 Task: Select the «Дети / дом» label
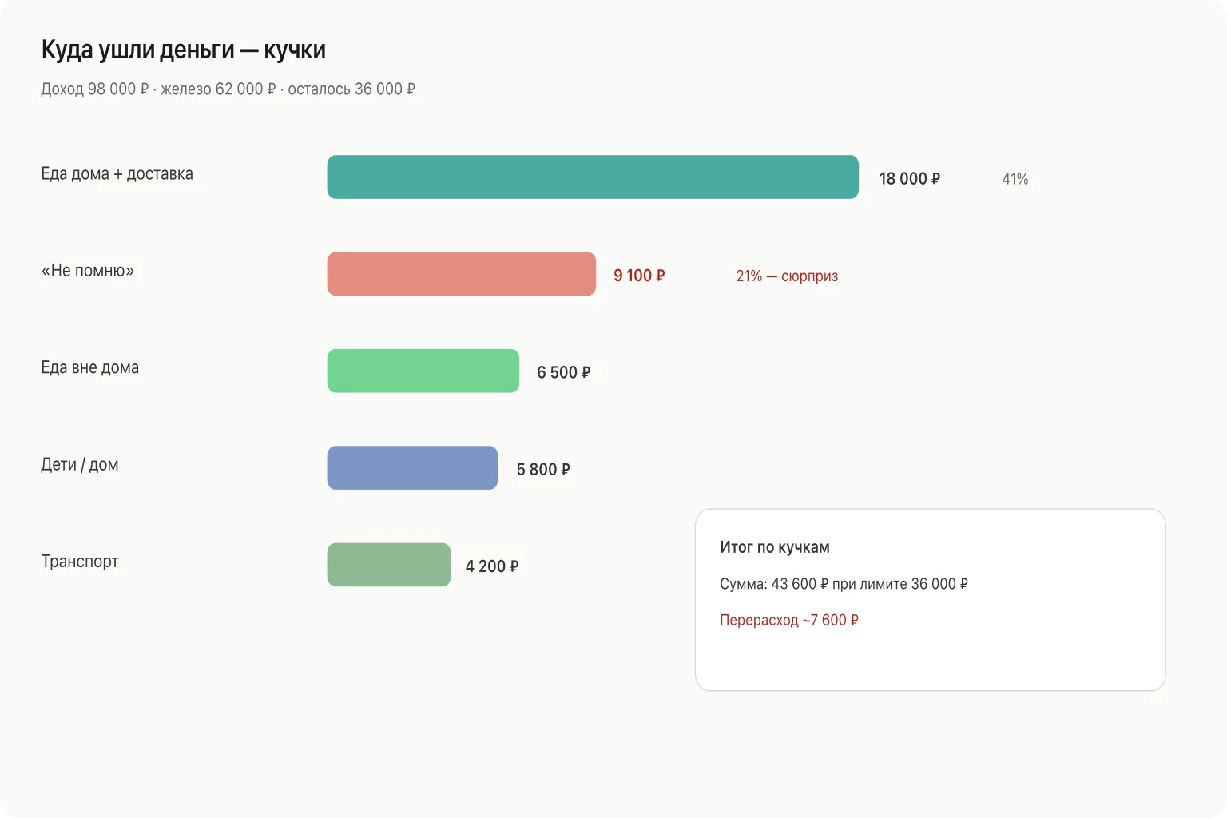pos(80,465)
